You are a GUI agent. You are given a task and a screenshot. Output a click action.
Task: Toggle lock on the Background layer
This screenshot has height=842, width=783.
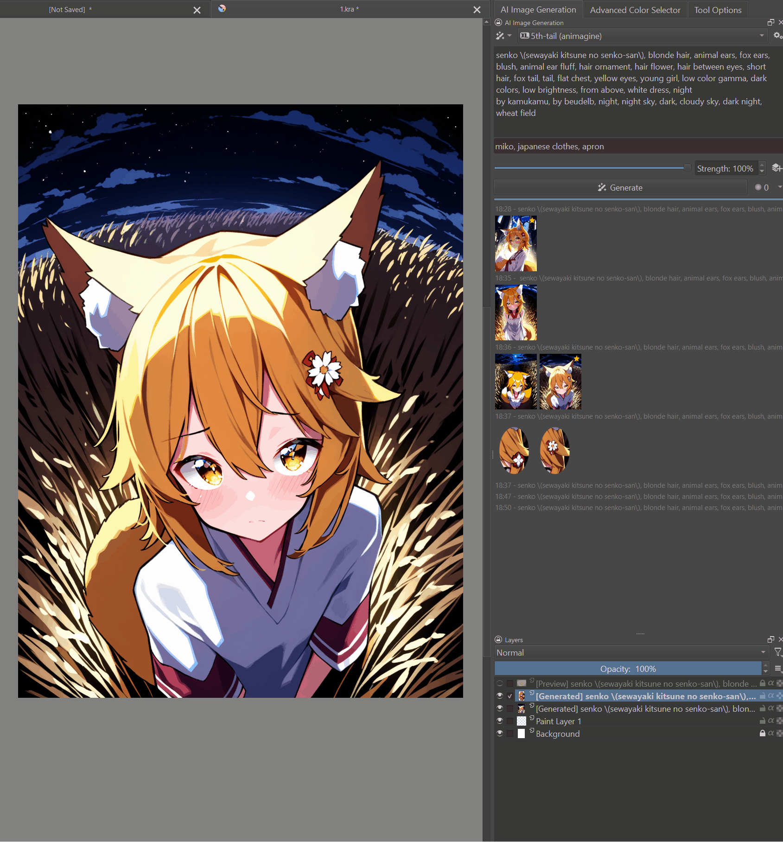[x=762, y=733]
